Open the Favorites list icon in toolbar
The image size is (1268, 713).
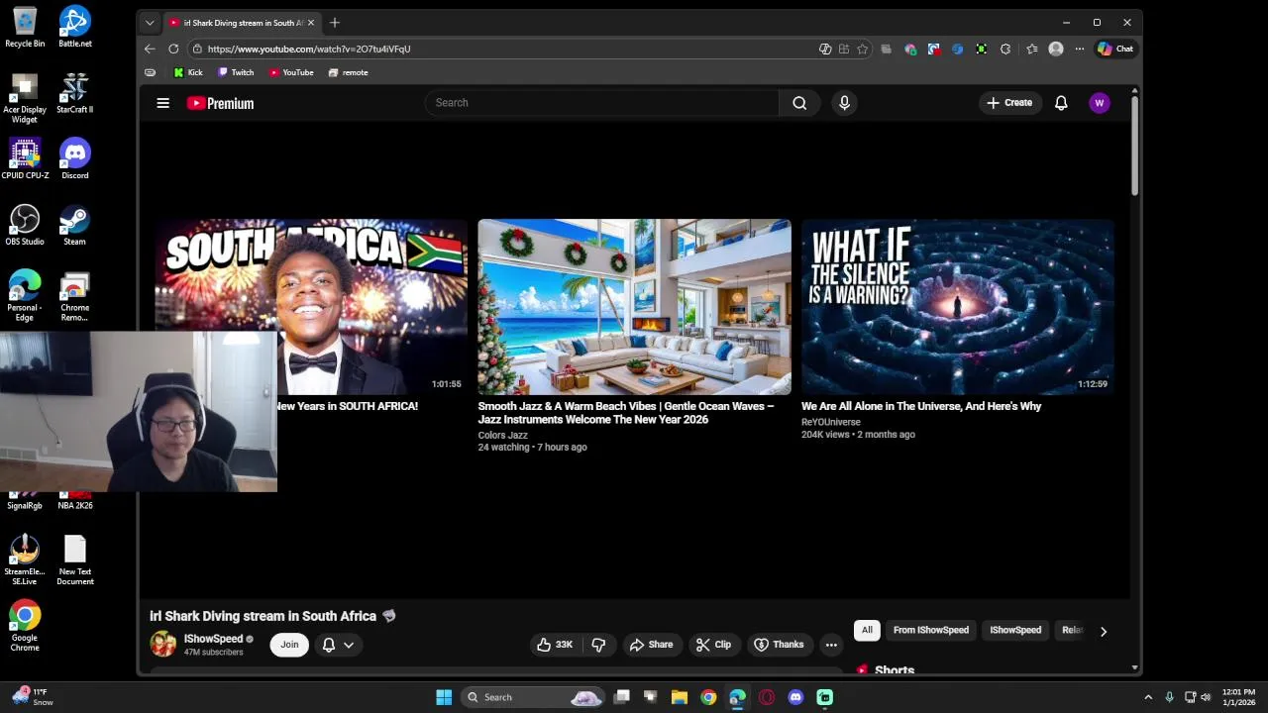tap(1032, 49)
